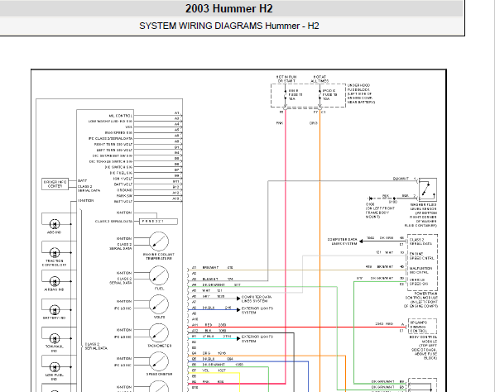The height and width of the screenshot is (392, 495).
Task: Select the Tachometer gauge symbol
Action: pos(159,333)
